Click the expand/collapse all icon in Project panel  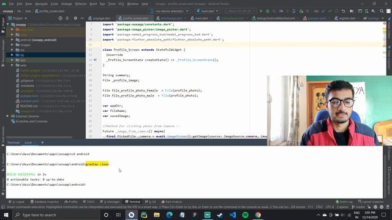pos(67,18)
